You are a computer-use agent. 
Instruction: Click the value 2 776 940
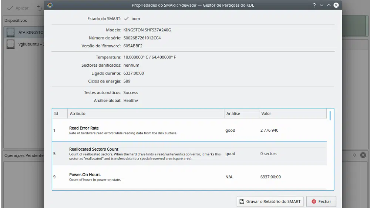[269, 130]
